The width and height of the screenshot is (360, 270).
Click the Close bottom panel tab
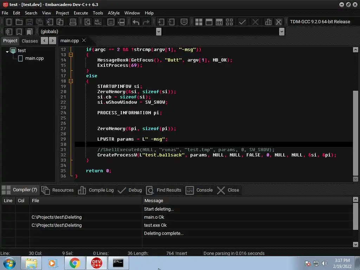pyautogui.click(x=228, y=190)
